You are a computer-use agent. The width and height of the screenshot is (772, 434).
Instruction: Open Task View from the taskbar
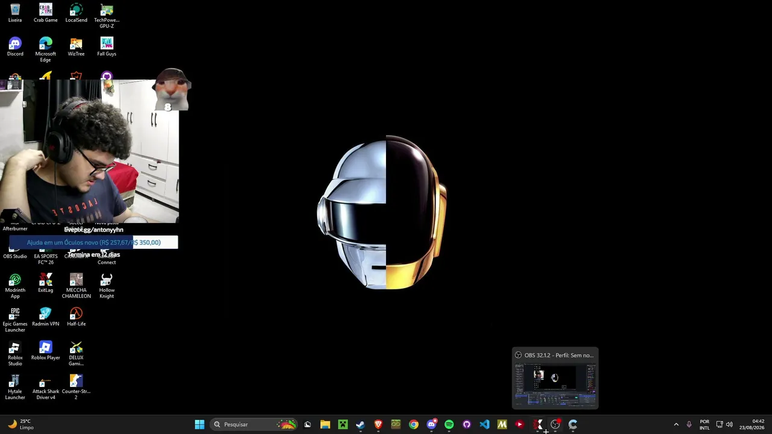pos(308,424)
